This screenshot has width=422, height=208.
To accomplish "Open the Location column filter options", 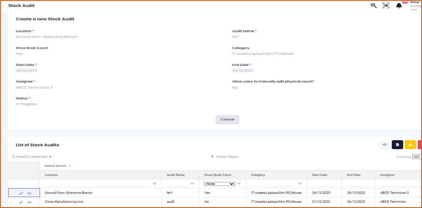I will 155,184.
